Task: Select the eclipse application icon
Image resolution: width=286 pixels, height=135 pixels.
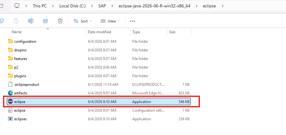Action: click(10, 101)
